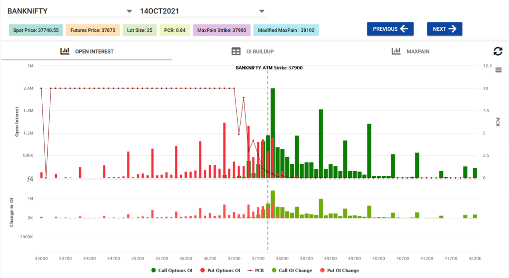Screen dimensions: 509x278
Task: Click the NEXT button
Action: point(444,29)
